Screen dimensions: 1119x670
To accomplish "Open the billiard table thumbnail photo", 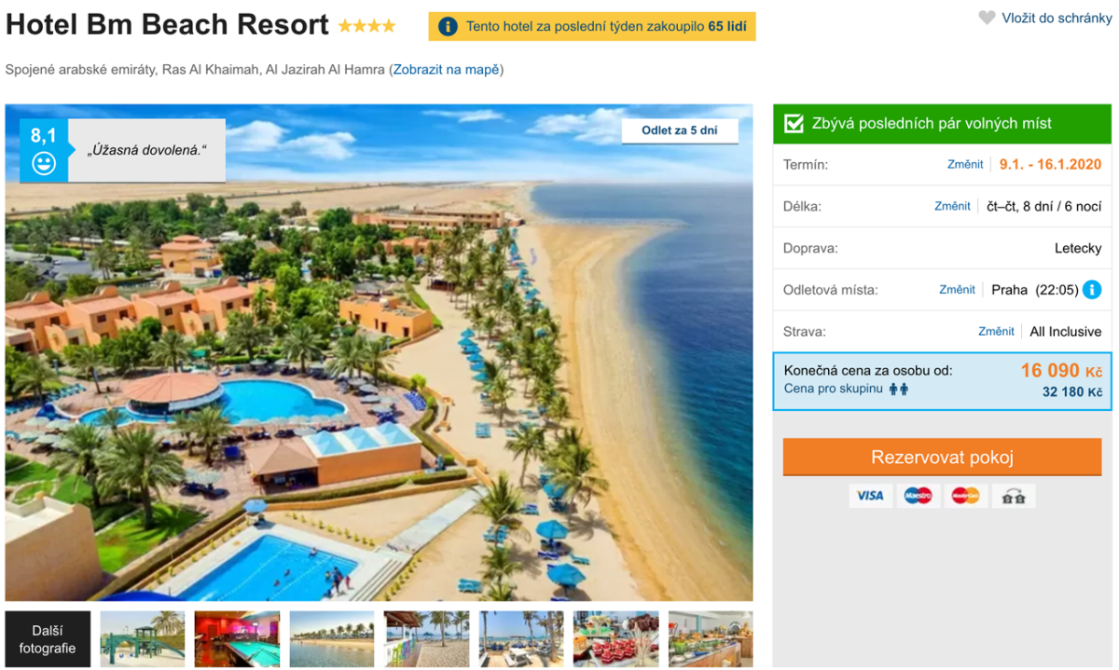I will (x=237, y=639).
